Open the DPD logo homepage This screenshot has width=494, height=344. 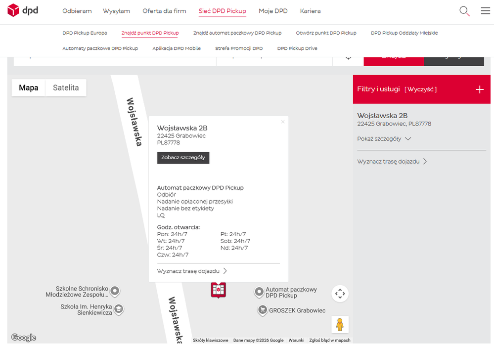pyautogui.click(x=23, y=10)
